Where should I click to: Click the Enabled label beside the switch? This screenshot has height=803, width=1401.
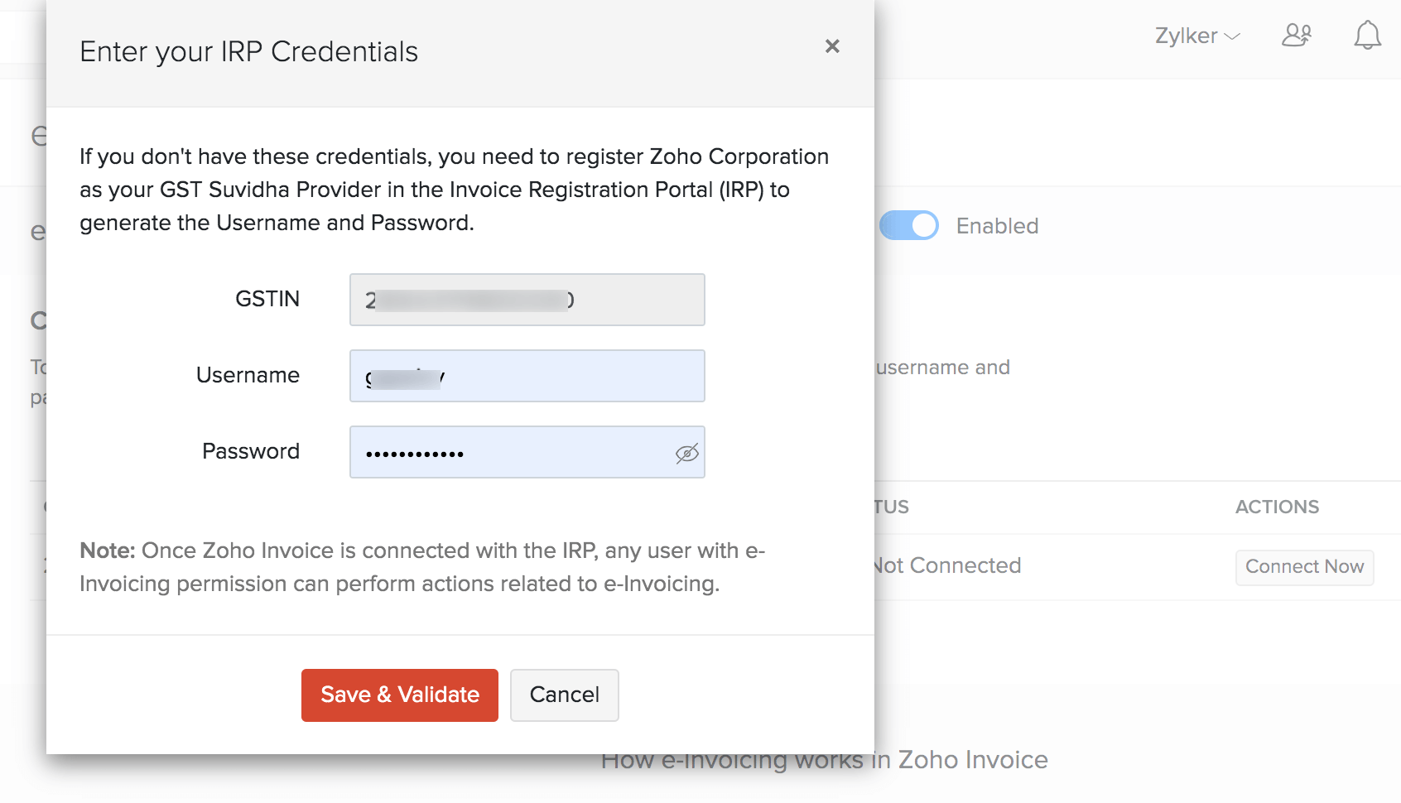996,225
